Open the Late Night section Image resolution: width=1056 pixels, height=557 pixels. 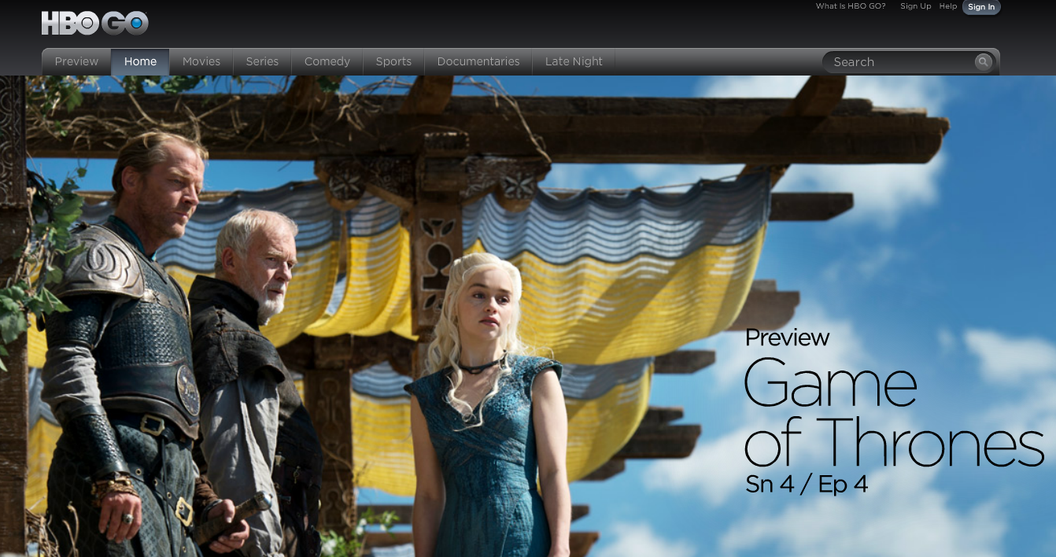coord(574,61)
